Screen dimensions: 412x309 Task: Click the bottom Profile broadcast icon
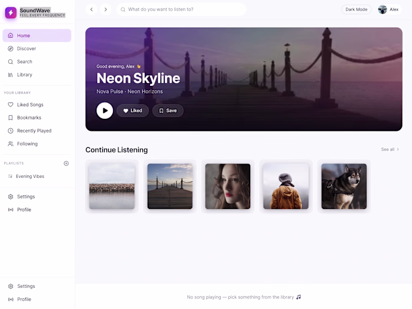(11, 299)
